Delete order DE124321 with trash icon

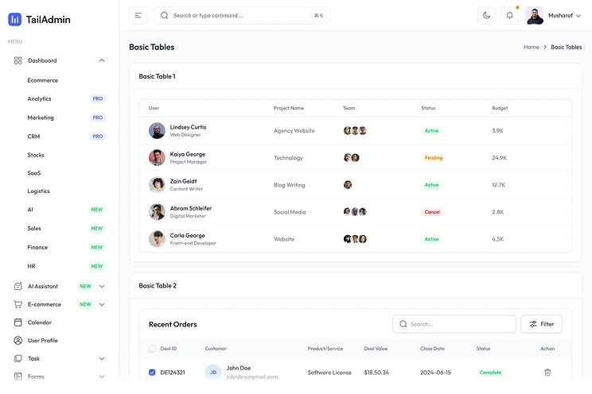click(547, 372)
